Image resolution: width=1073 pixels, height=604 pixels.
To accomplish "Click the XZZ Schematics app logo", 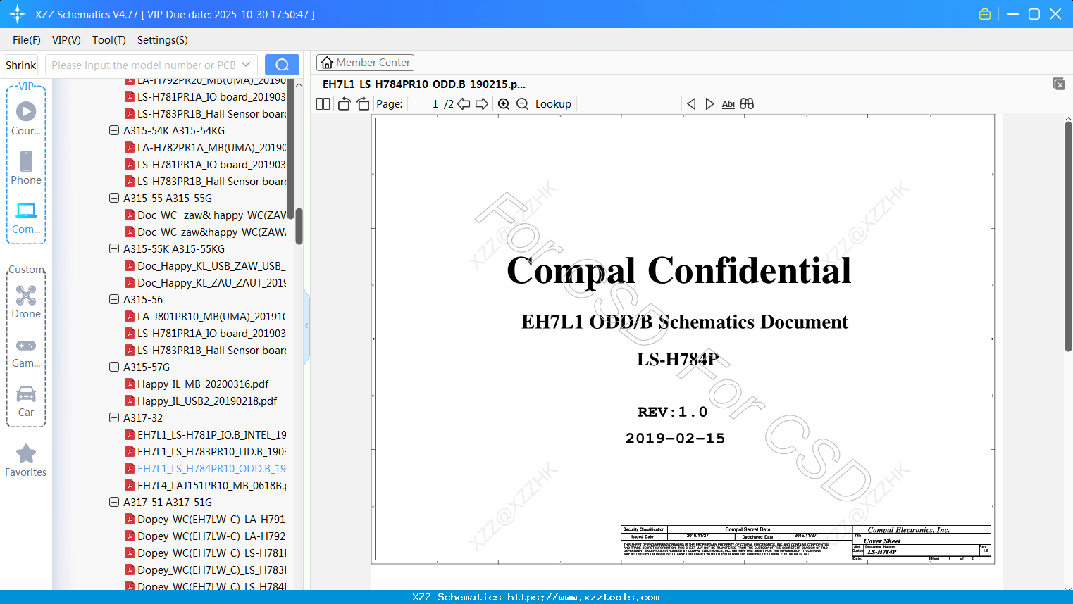I will [x=17, y=14].
